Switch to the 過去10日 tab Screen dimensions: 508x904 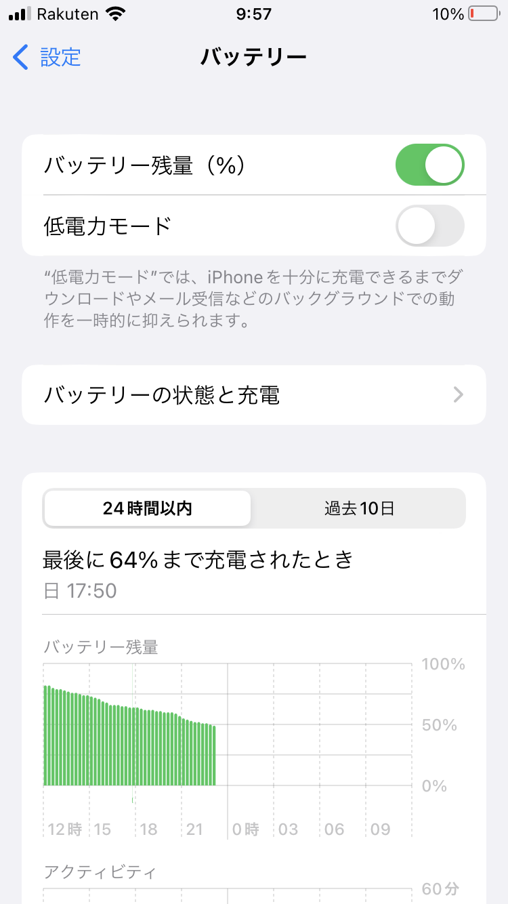tap(359, 508)
